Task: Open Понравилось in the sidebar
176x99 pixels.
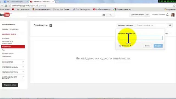Action: (7, 56)
